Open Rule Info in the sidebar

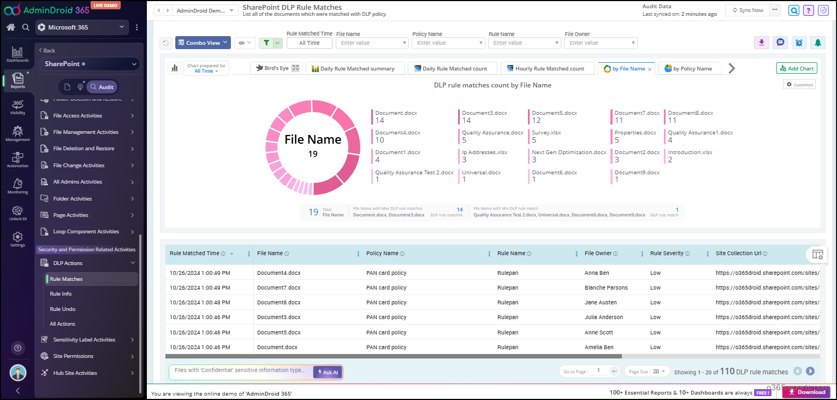pyautogui.click(x=61, y=294)
